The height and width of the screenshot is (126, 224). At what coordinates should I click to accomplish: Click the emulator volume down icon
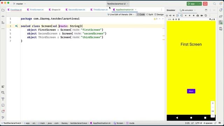pyautogui.click(x=174, y=15)
